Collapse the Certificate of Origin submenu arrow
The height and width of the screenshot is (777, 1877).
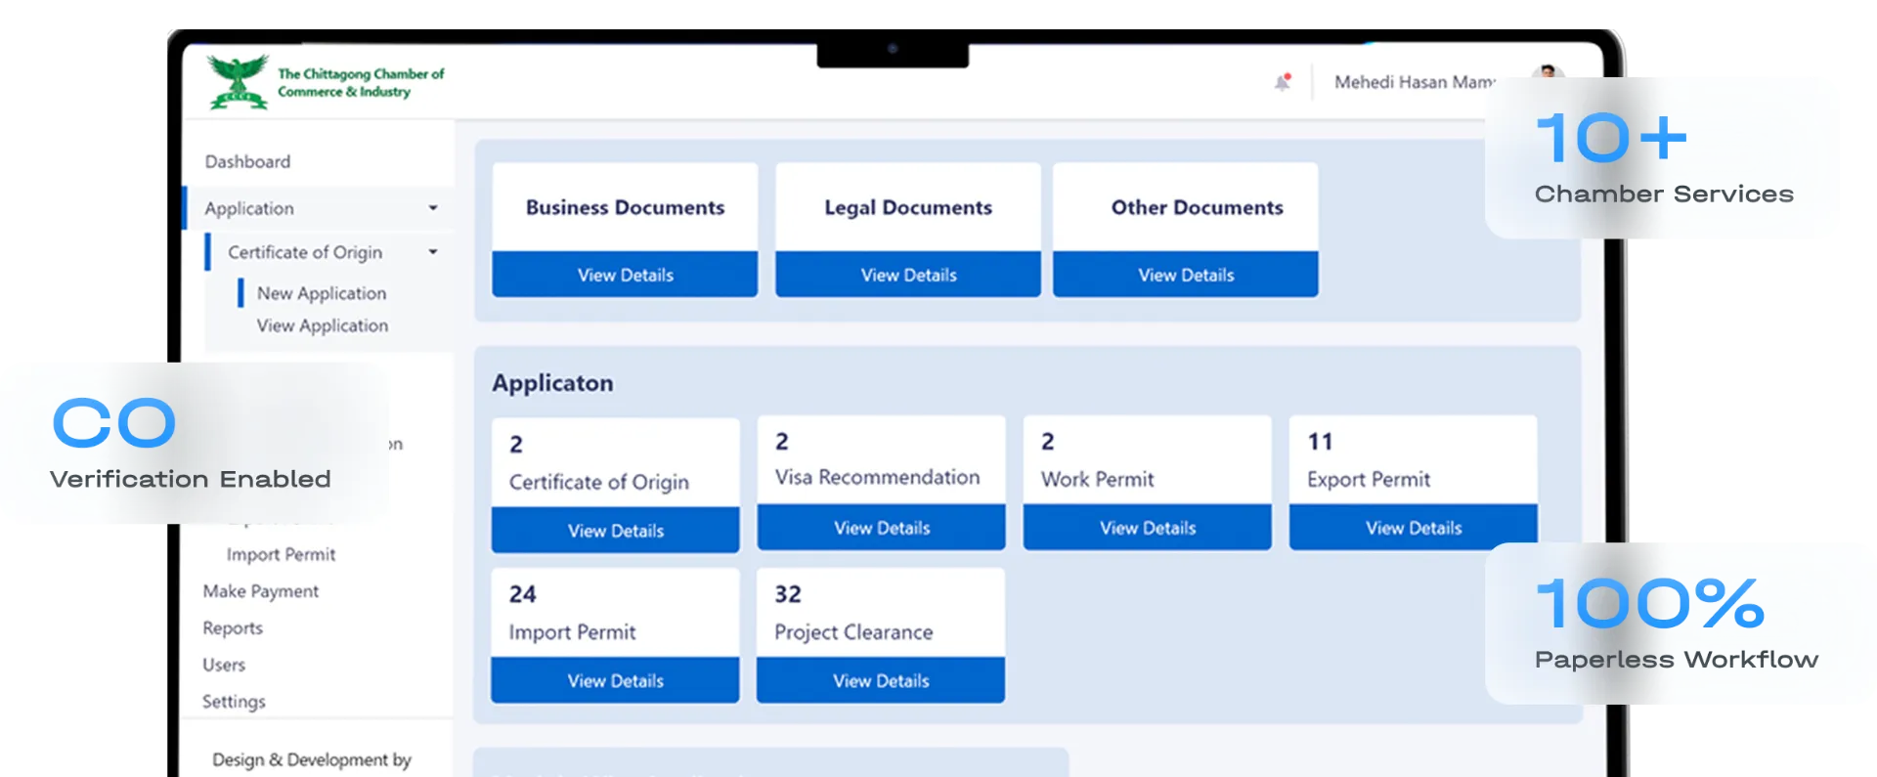pos(433,252)
